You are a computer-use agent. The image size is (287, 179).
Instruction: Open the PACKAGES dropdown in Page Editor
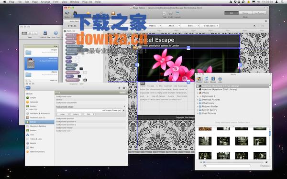point(210,26)
